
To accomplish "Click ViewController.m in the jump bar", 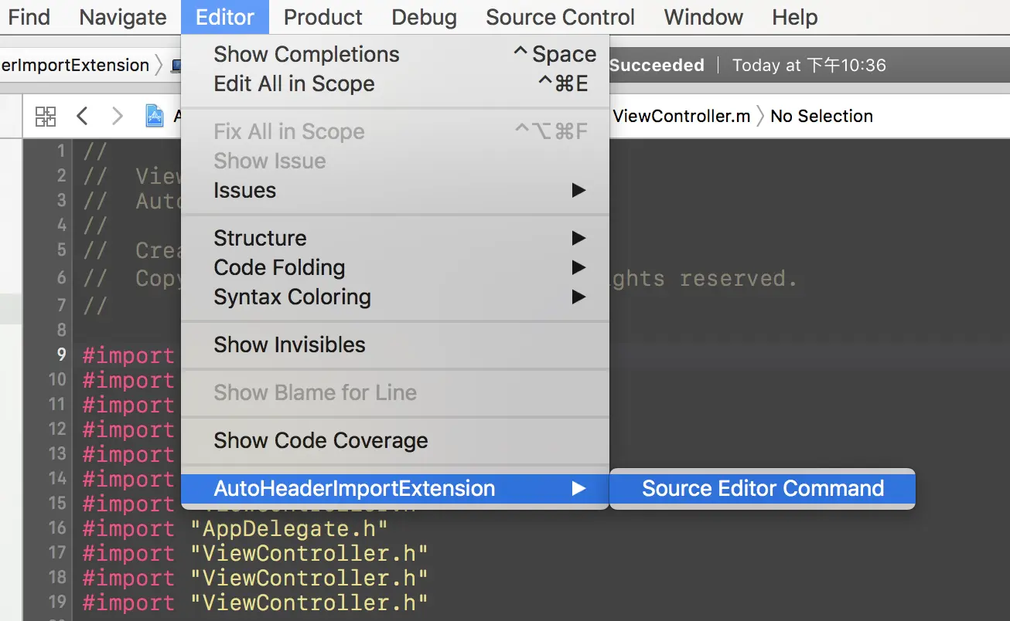I will coord(681,117).
